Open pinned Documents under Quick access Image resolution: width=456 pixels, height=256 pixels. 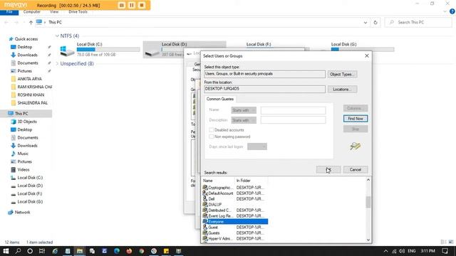tap(28, 63)
